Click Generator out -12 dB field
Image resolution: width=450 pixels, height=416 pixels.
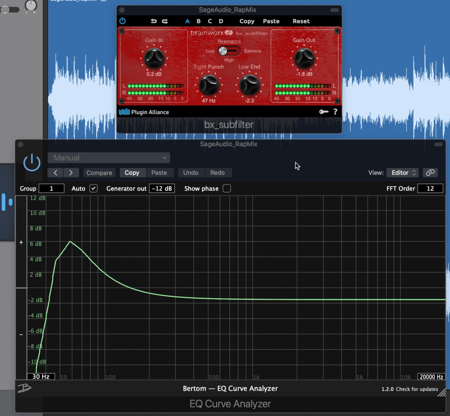click(162, 188)
